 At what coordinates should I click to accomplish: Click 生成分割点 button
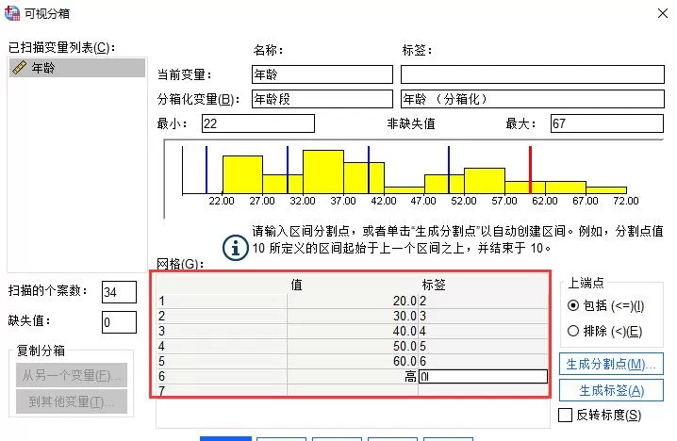[611, 364]
